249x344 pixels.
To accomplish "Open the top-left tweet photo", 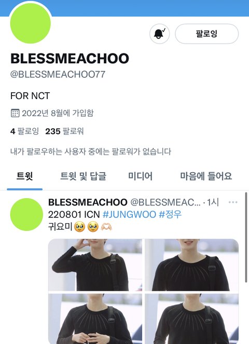I will coord(95,265).
